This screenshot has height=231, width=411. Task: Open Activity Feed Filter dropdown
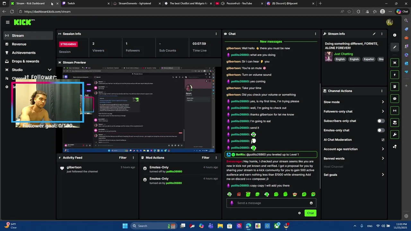[123, 158]
